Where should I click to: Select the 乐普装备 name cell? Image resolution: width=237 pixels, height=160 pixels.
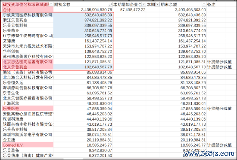28,151
